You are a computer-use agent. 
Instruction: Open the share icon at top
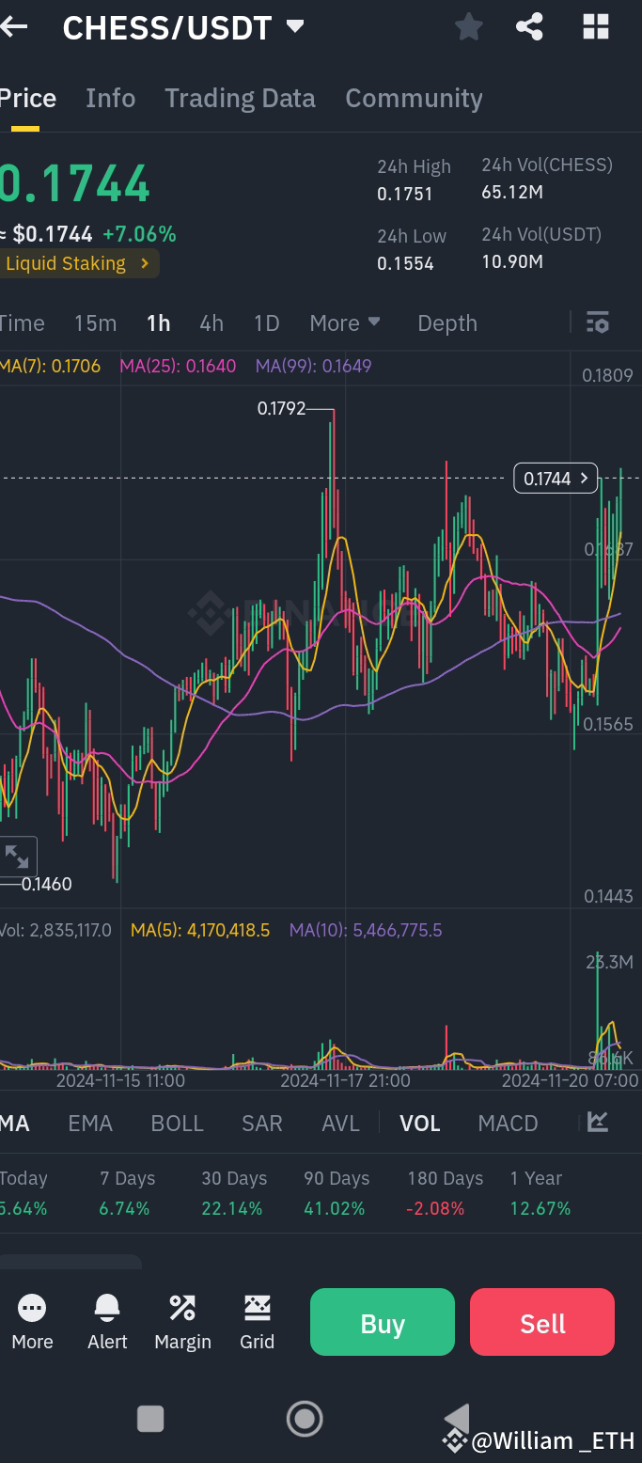(529, 27)
